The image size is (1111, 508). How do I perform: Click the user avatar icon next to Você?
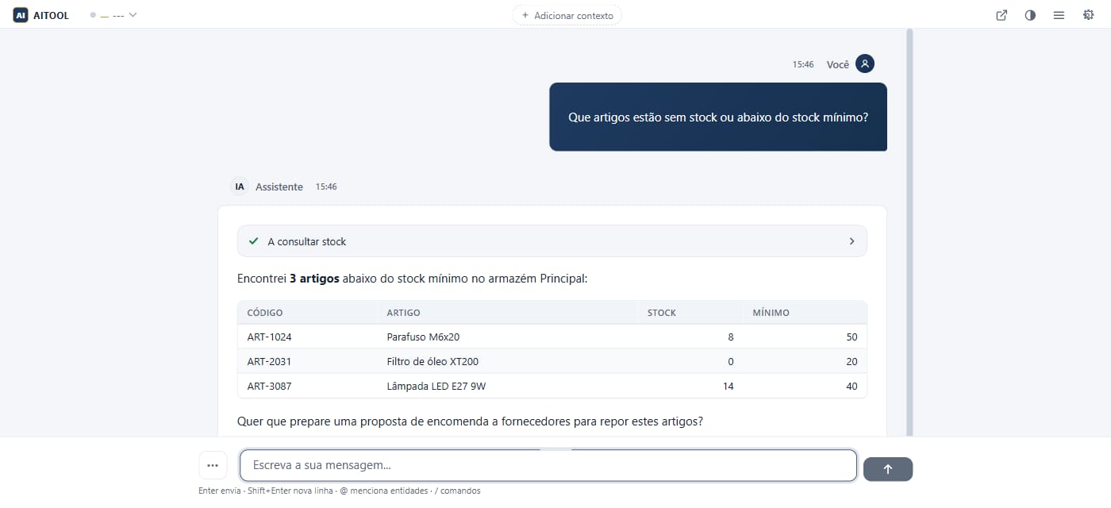coord(865,64)
